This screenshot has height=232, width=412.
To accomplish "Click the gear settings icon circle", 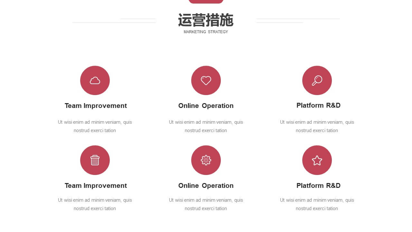I will click(x=206, y=160).
